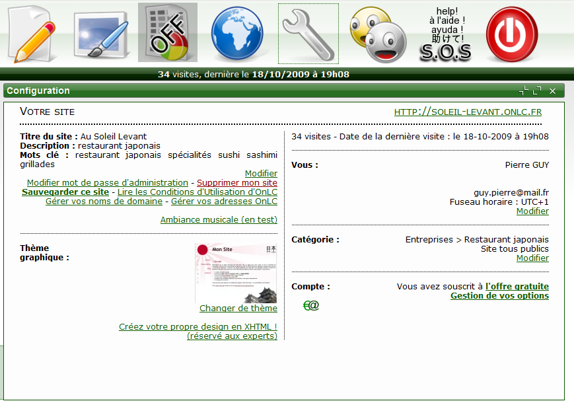Click the Configuration title bar

tap(284, 91)
